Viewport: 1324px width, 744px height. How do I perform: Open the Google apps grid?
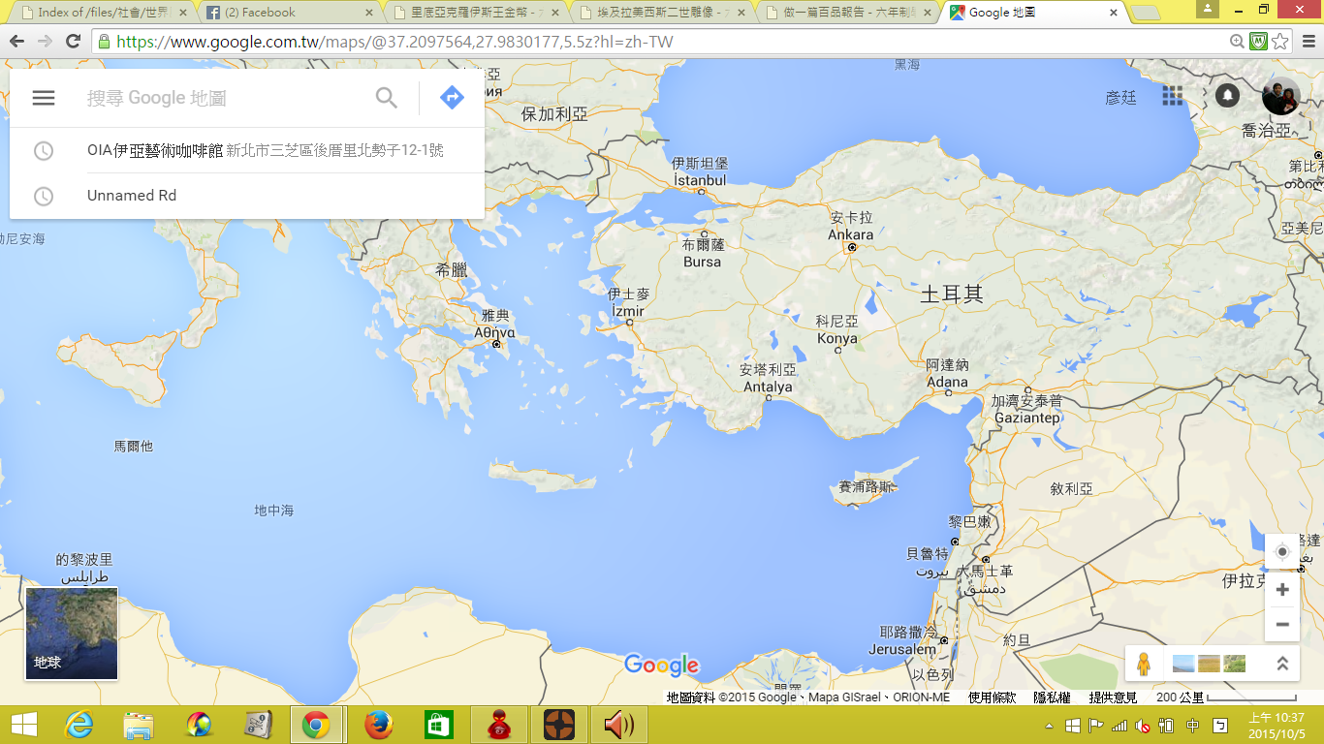point(1173,95)
